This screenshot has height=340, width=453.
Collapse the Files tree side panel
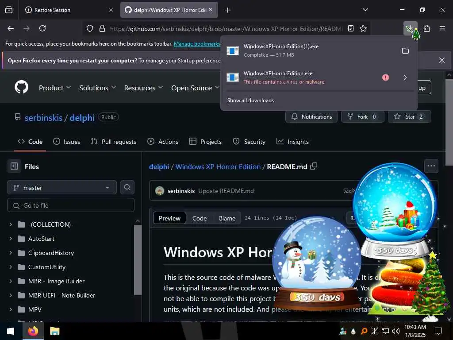tap(14, 166)
